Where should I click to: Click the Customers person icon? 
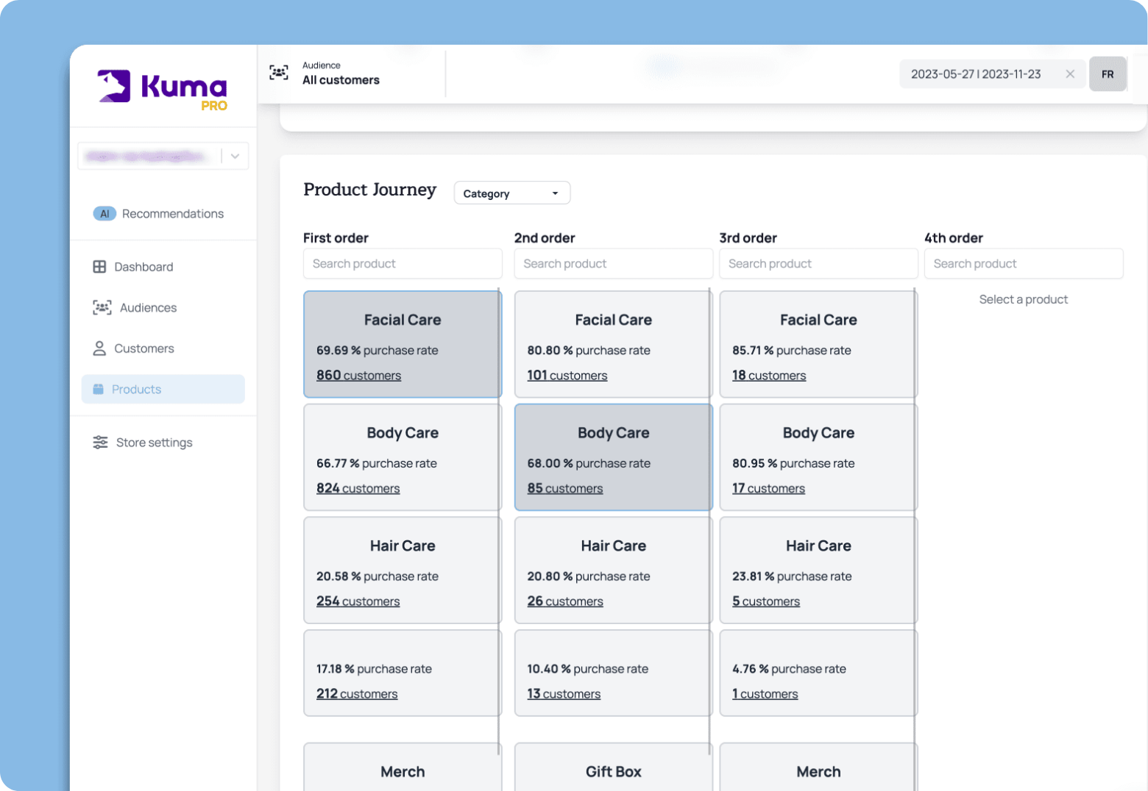99,348
